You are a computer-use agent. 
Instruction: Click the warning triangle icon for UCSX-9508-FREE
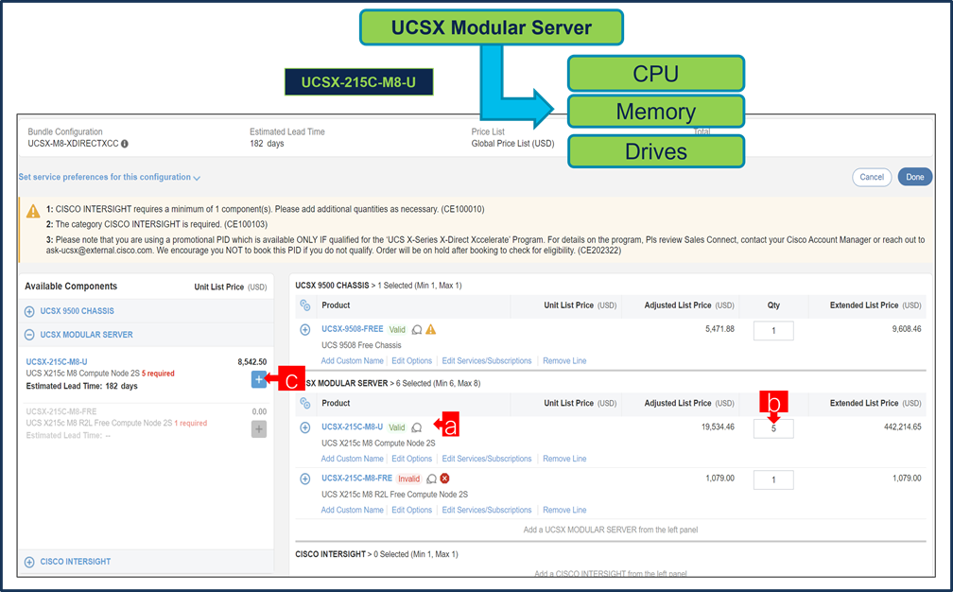431,329
